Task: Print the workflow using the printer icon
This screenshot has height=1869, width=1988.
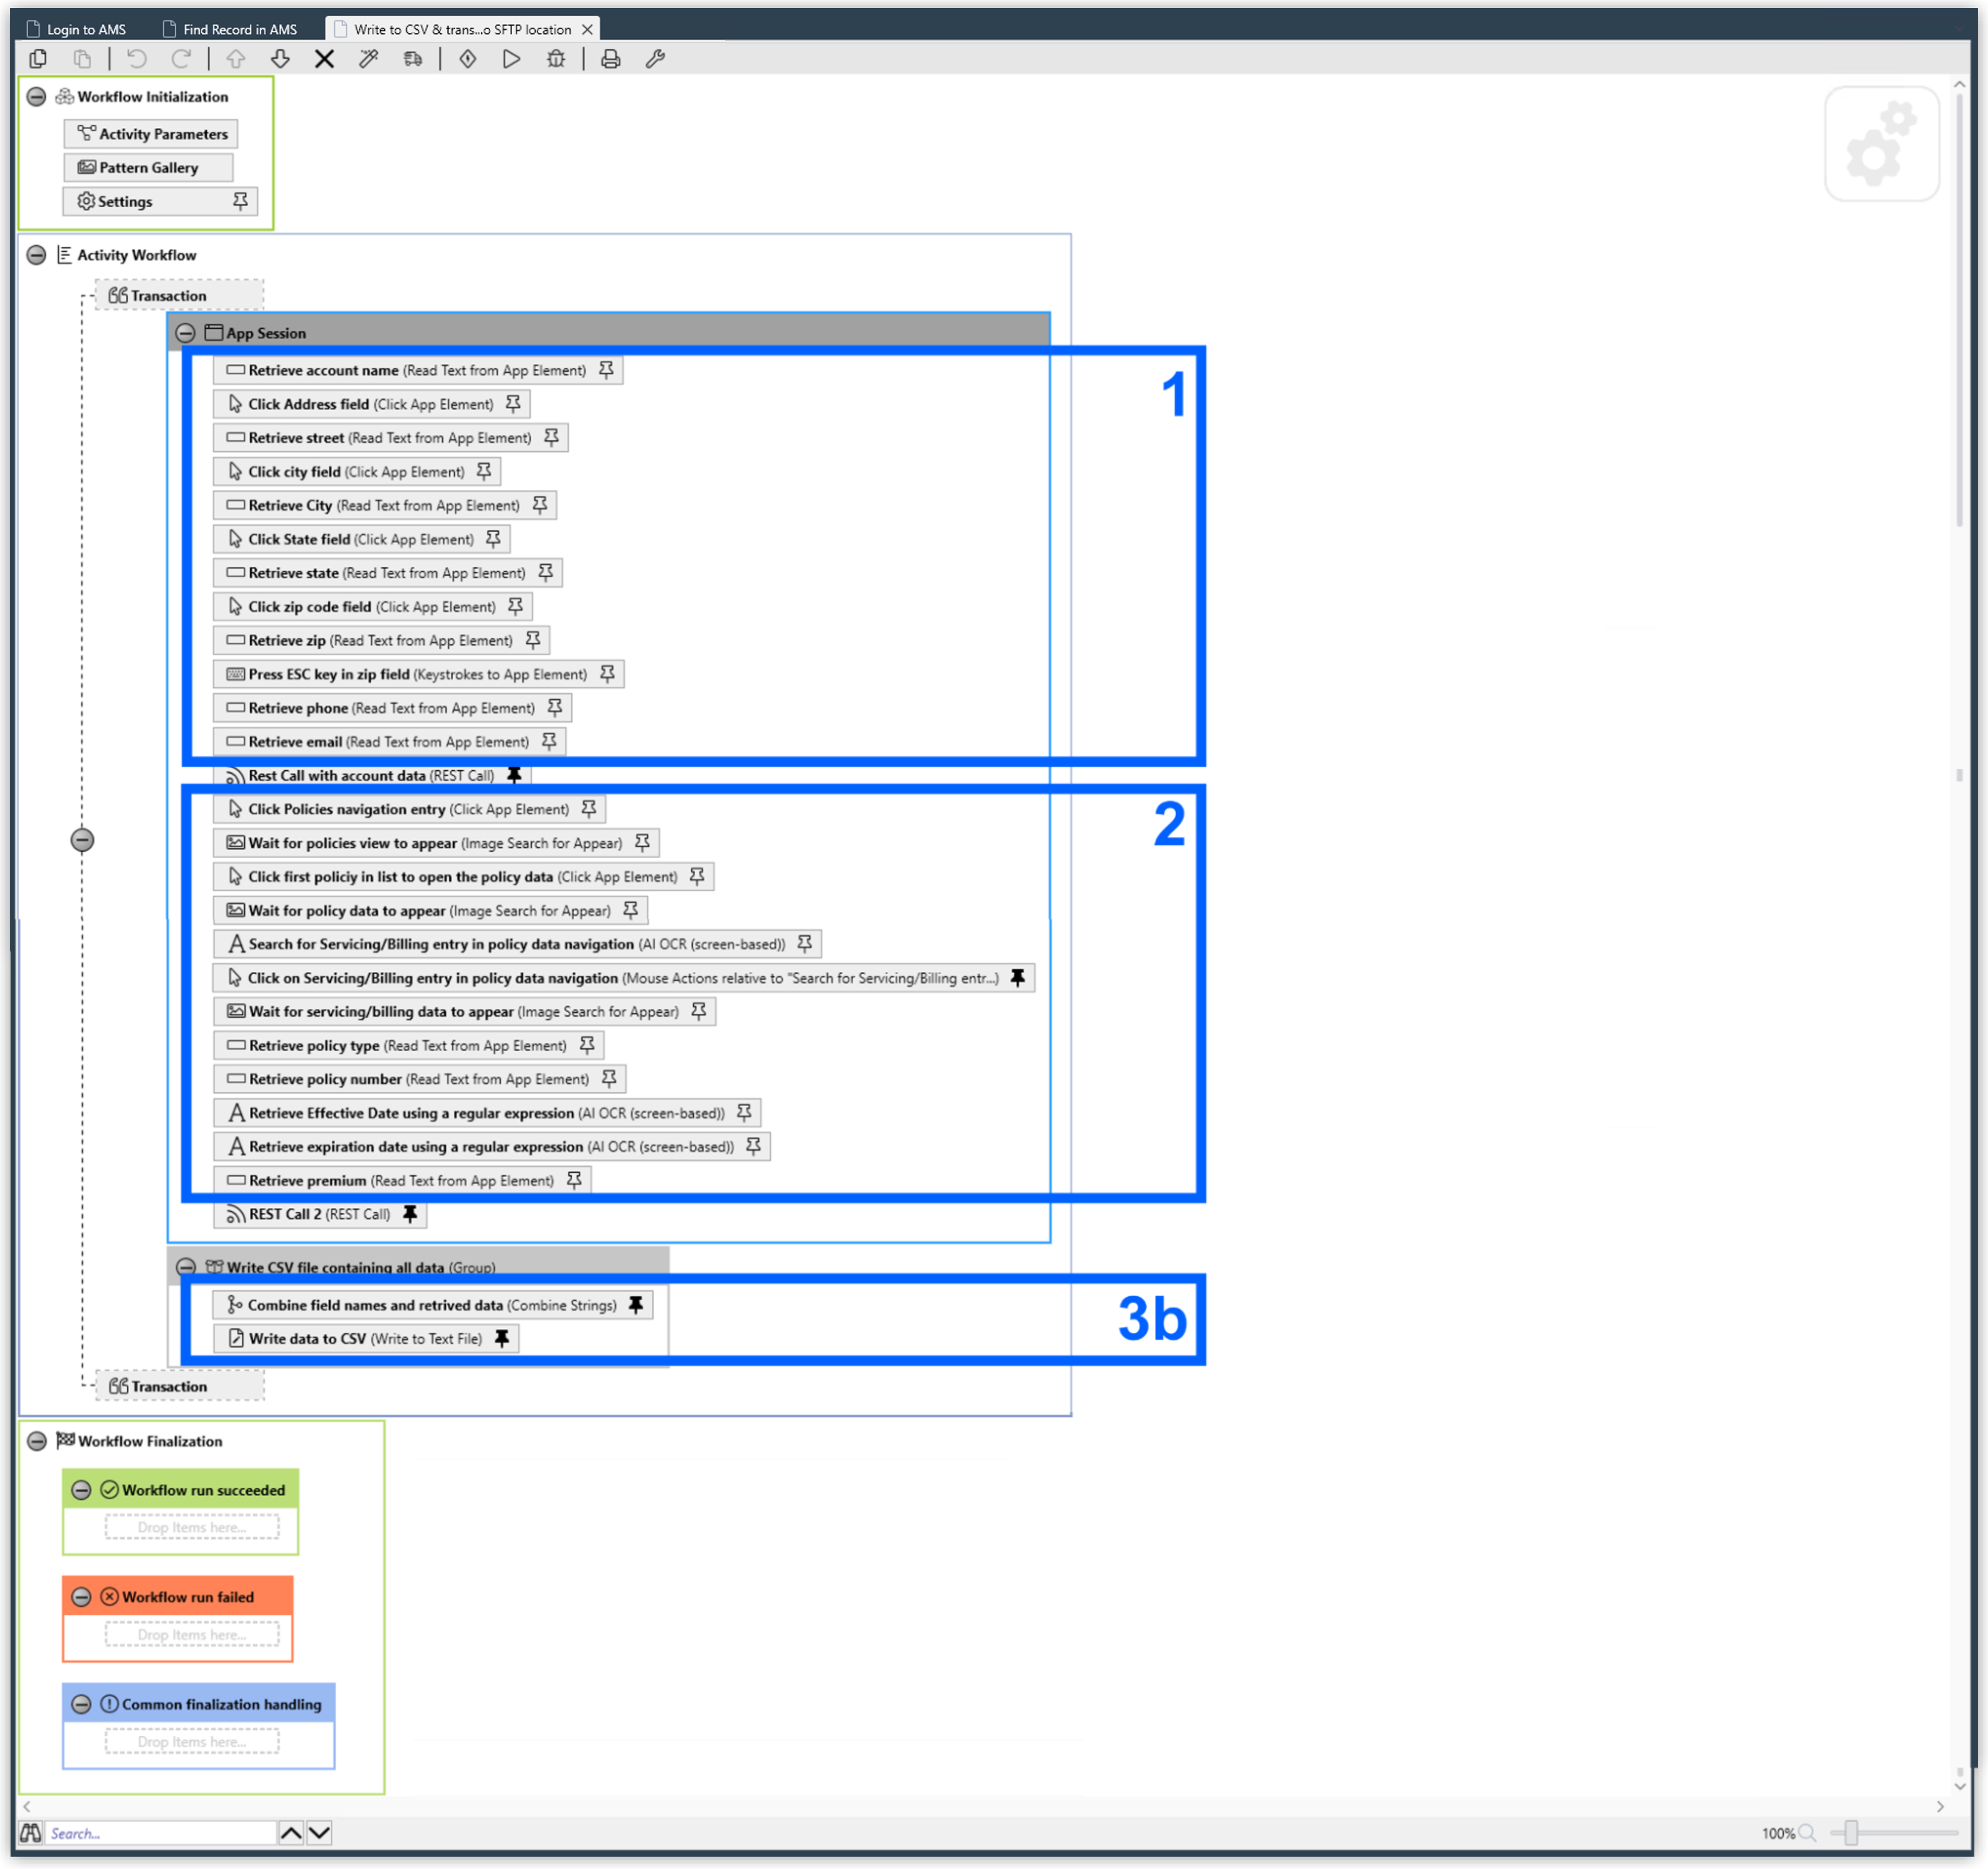Action: coord(610,59)
